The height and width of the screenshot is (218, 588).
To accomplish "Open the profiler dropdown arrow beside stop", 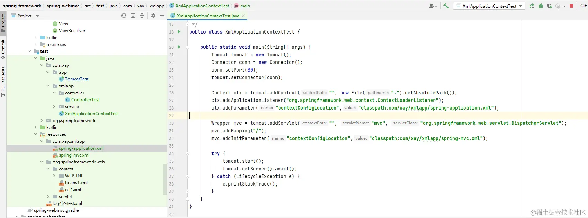I will [x=564, y=6].
